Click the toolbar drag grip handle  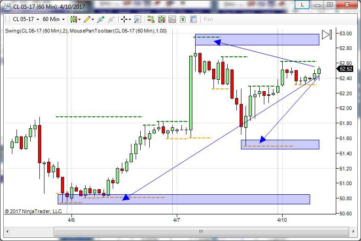(6, 19)
